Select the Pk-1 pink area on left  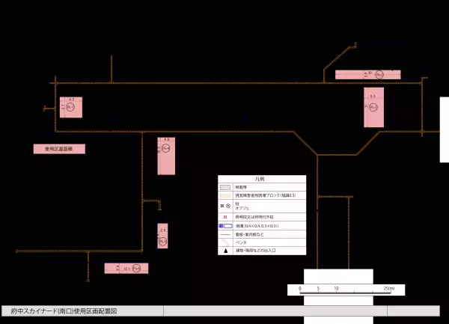click(71, 107)
